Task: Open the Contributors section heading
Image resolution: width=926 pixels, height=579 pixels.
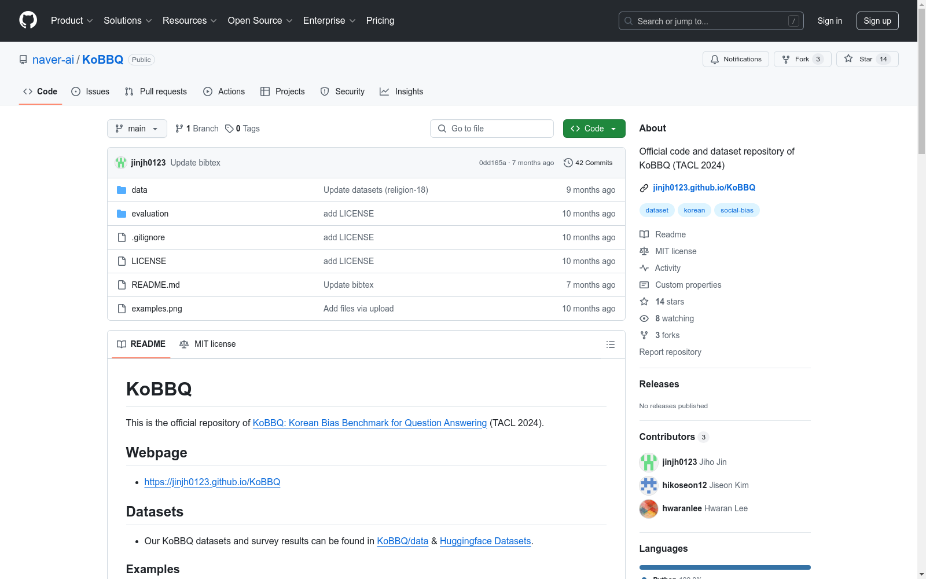Action: (x=674, y=437)
